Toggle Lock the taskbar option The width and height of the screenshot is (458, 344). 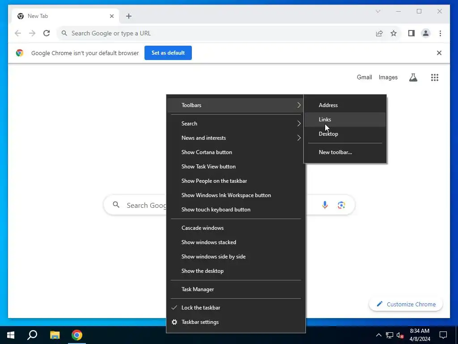[x=236, y=308]
